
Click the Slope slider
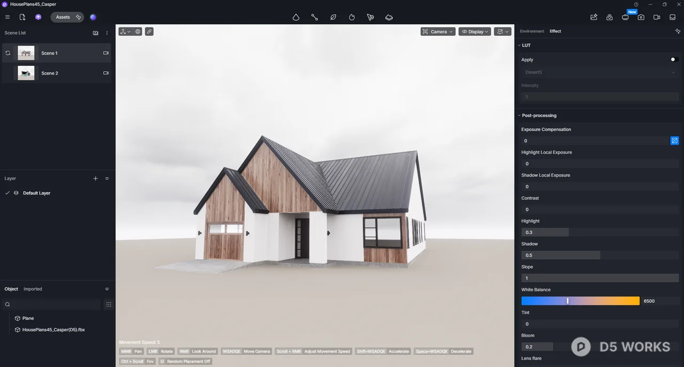point(600,278)
